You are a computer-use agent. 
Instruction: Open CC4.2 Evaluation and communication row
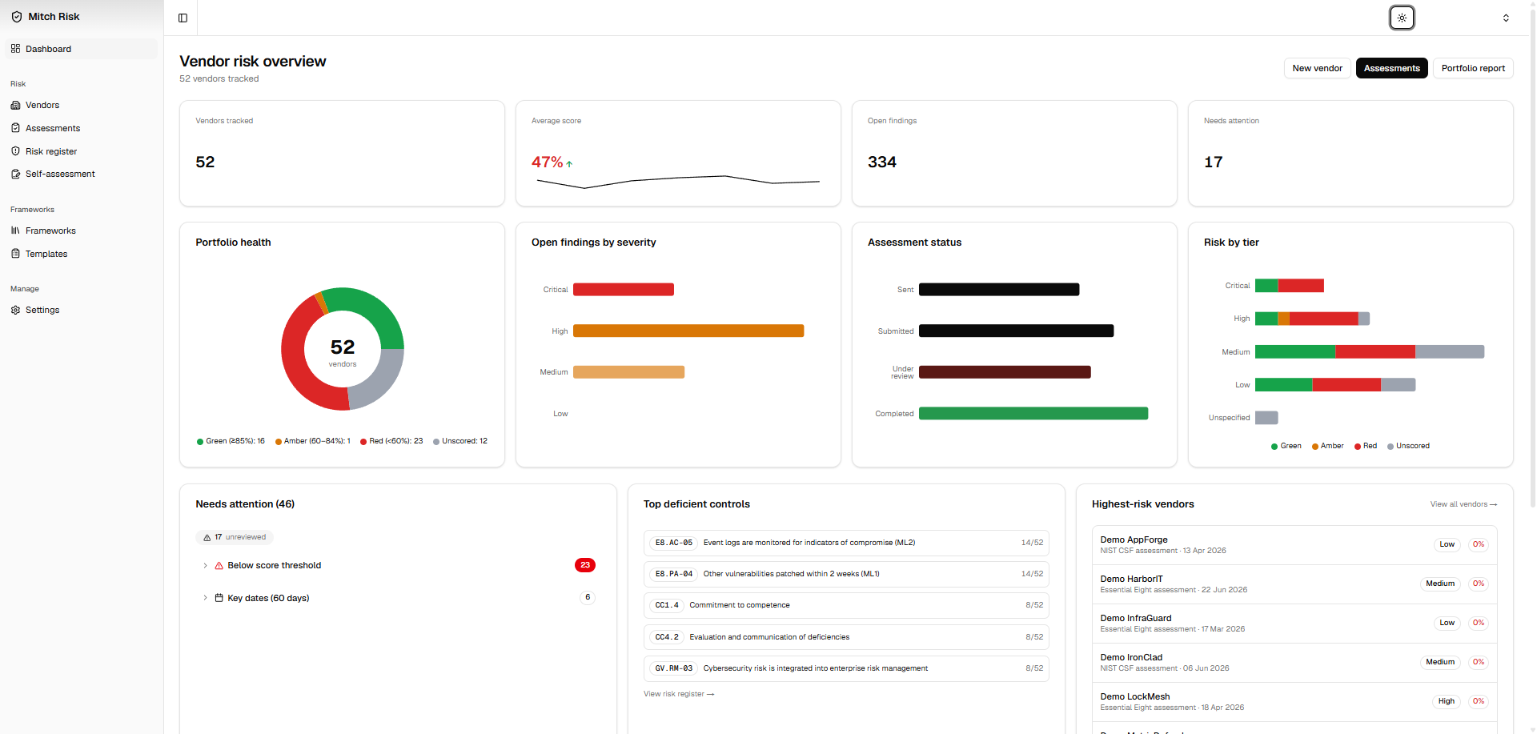846,637
